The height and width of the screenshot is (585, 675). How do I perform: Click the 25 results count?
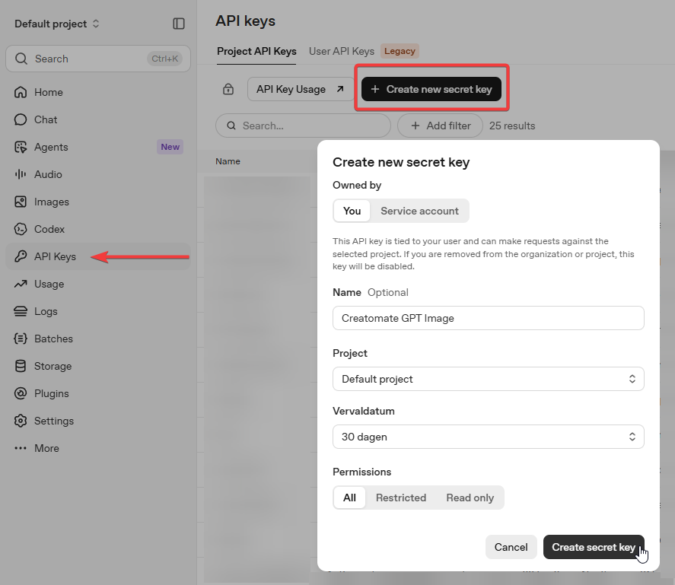(x=512, y=126)
